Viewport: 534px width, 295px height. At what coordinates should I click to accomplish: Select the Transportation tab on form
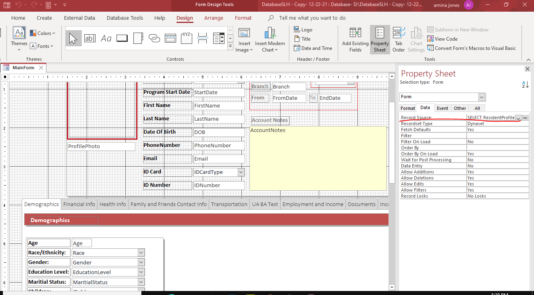coord(229,204)
